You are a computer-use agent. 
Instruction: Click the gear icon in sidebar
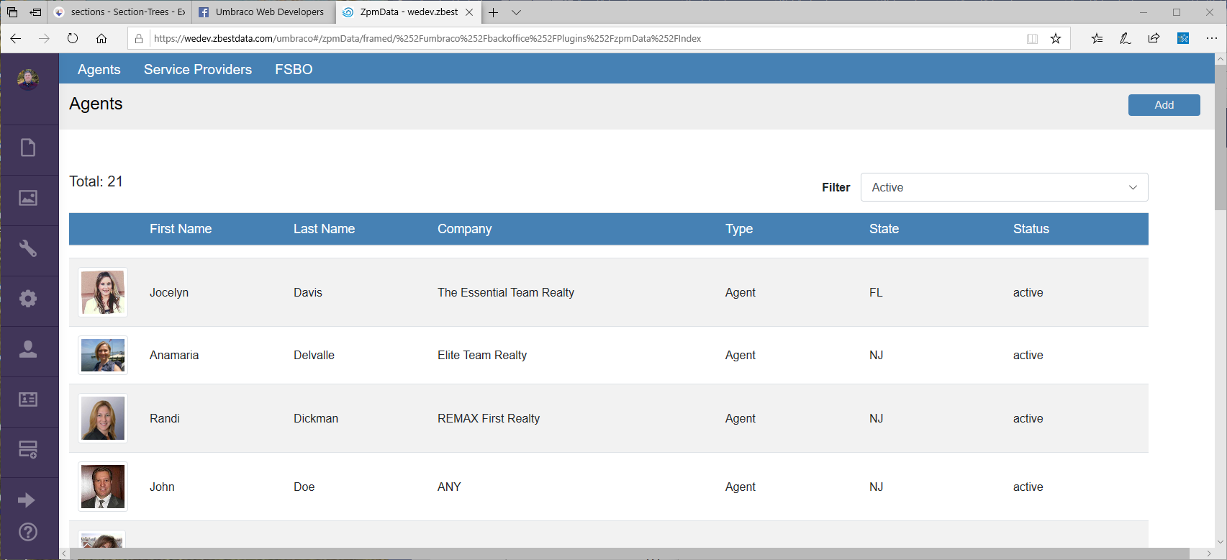tap(28, 299)
